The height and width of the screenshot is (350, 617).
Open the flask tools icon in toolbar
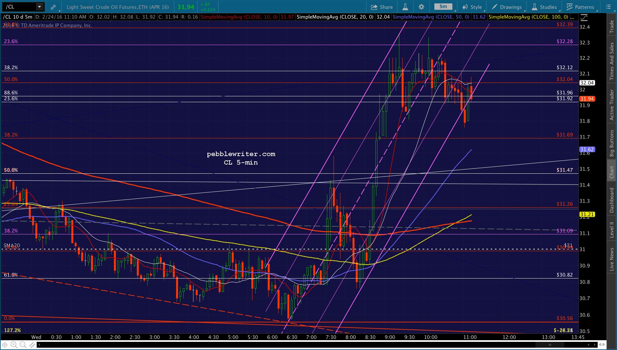(405, 7)
